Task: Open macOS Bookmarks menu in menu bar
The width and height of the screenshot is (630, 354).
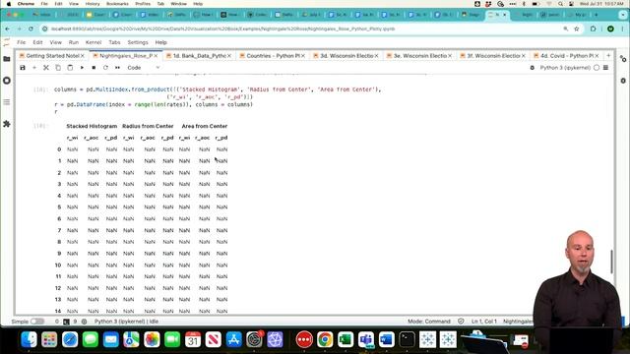Action: (x=117, y=4)
